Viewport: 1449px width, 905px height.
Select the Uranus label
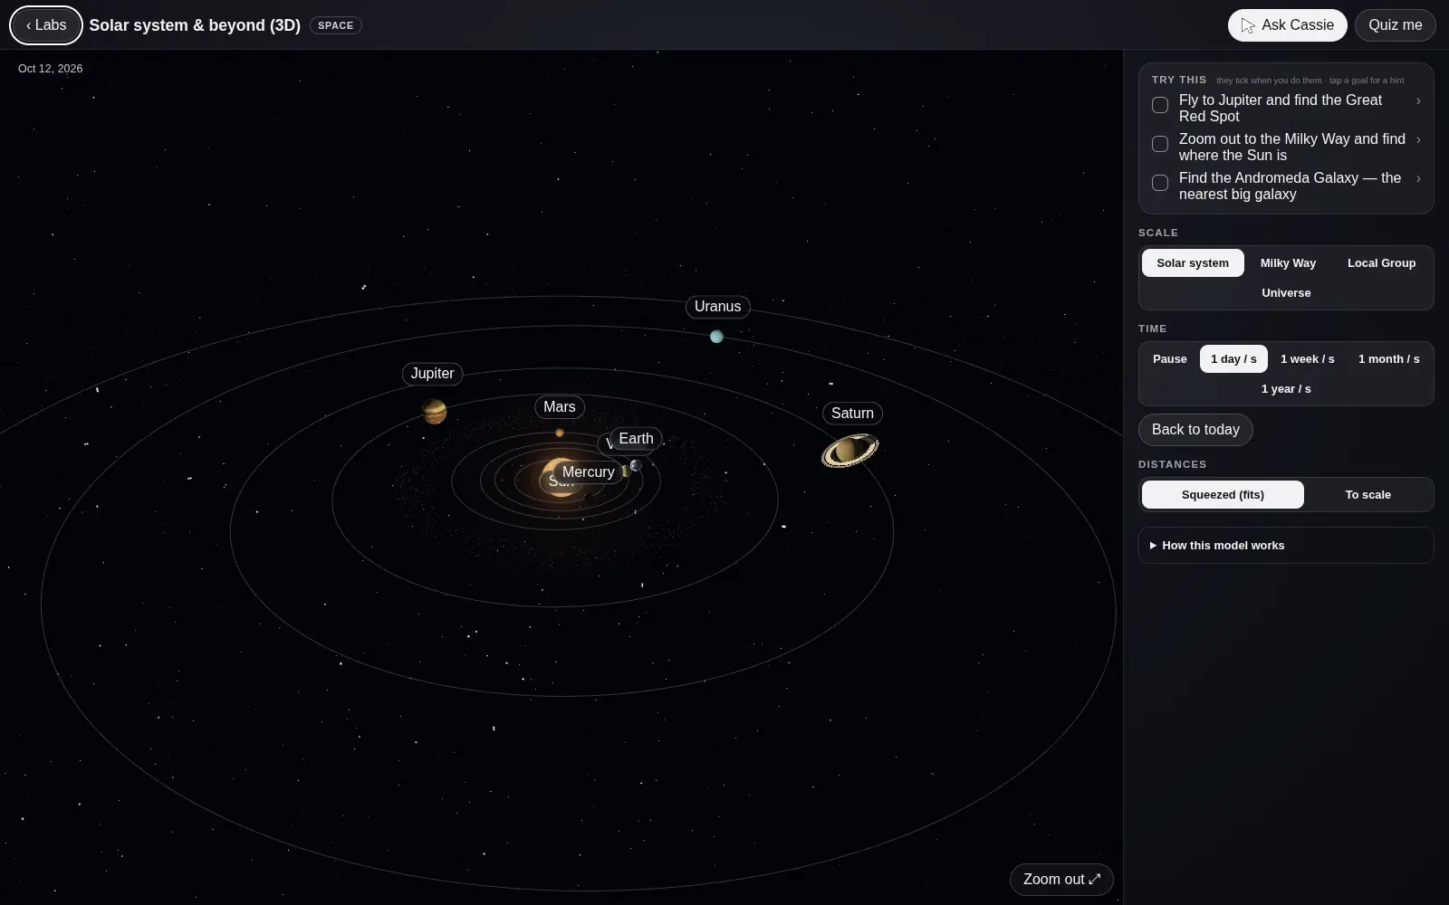point(718,307)
